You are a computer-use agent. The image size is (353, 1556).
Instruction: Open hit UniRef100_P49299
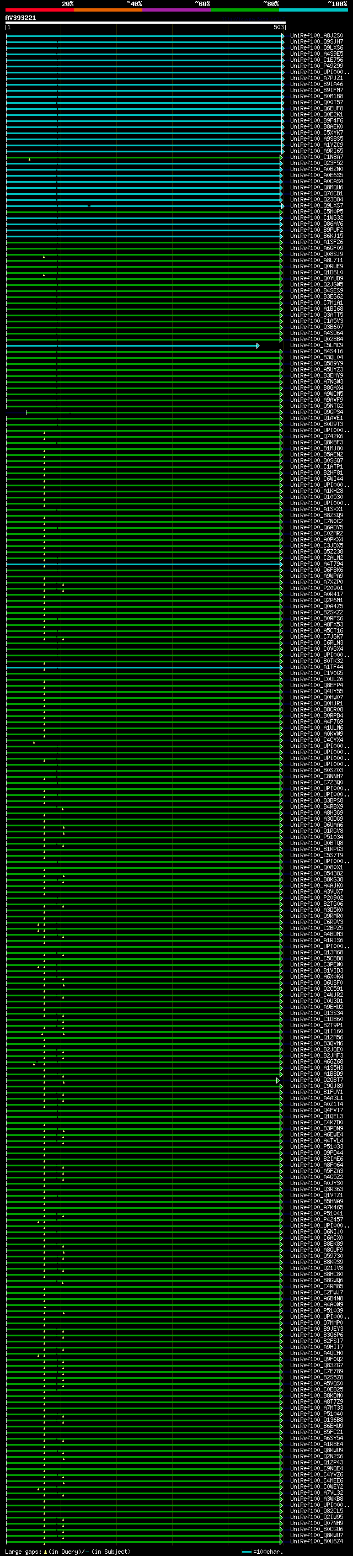(316, 66)
